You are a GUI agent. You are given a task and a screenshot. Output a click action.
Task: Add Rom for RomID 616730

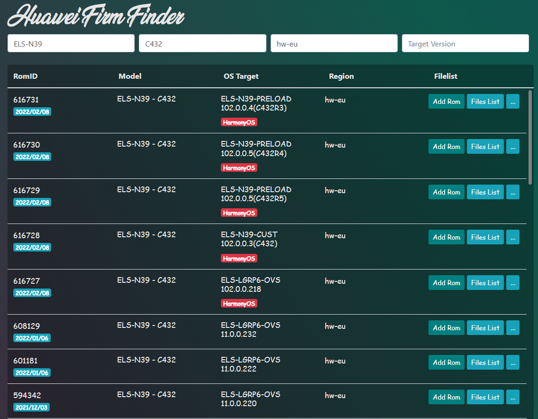pyautogui.click(x=447, y=146)
